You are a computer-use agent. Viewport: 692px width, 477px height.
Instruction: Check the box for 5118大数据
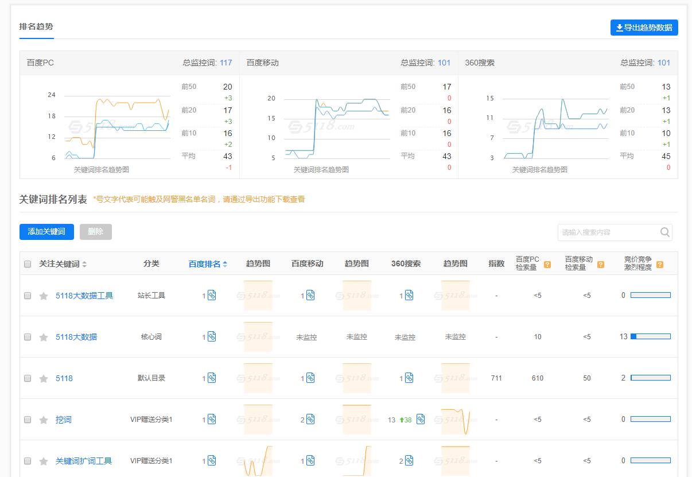28,337
